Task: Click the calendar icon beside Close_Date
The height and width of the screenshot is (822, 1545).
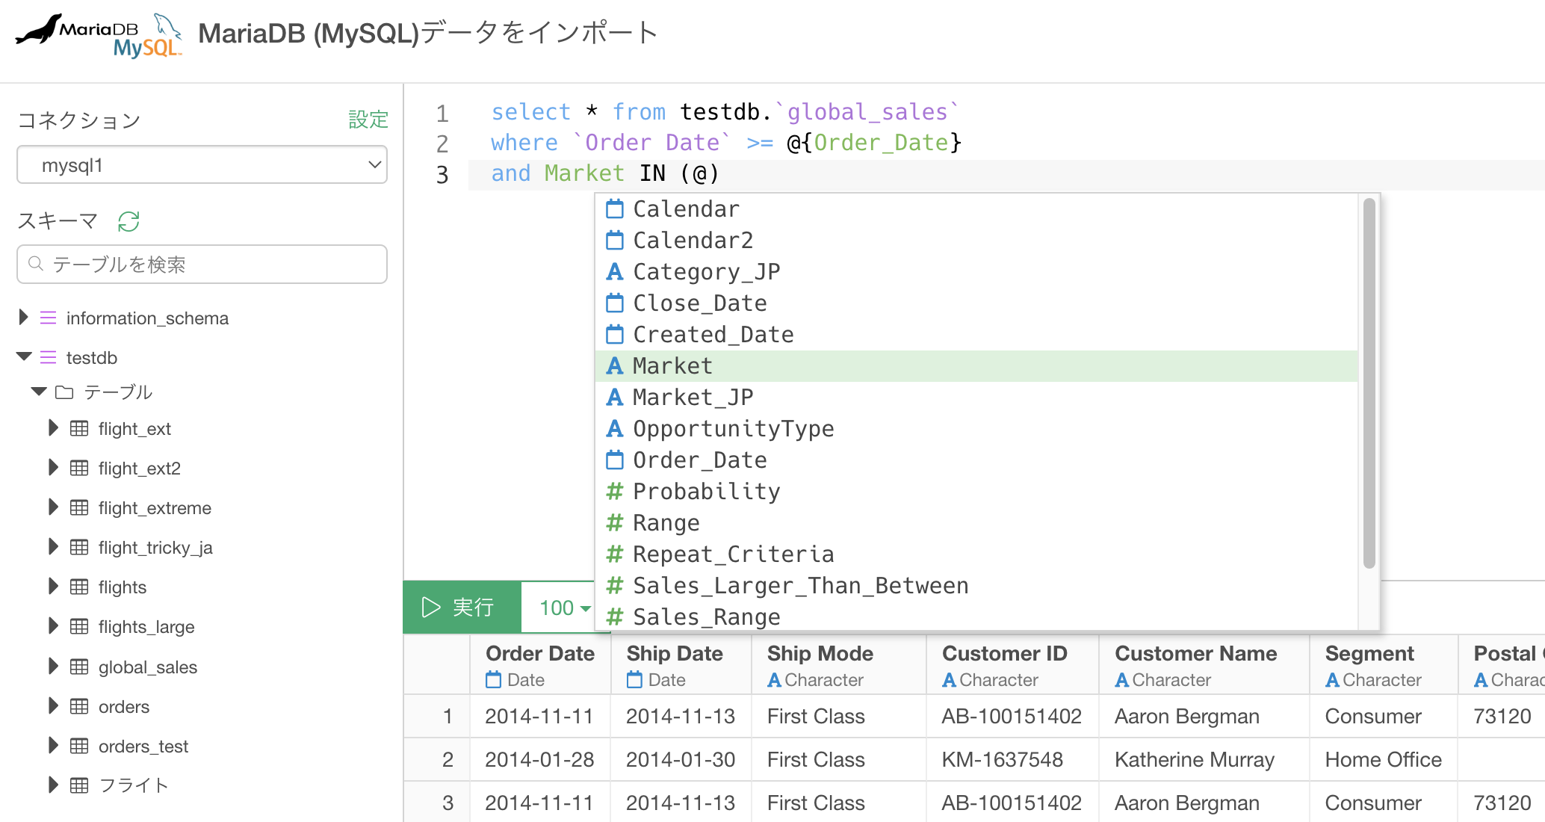Action: click(615, 303)
